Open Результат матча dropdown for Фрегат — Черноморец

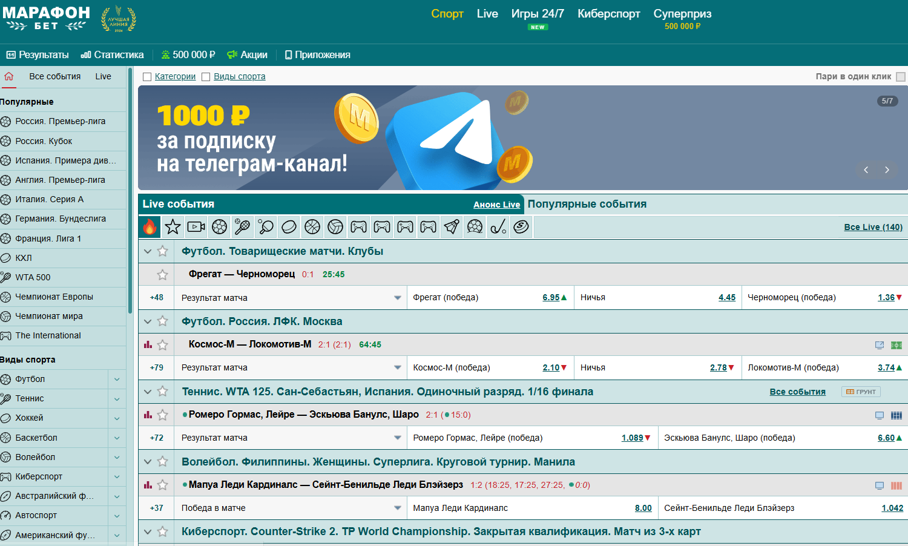tap(291, 298)
